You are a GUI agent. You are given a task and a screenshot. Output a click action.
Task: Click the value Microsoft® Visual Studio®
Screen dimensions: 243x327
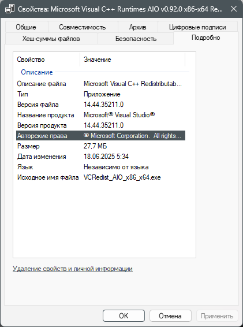pos(119,115)
